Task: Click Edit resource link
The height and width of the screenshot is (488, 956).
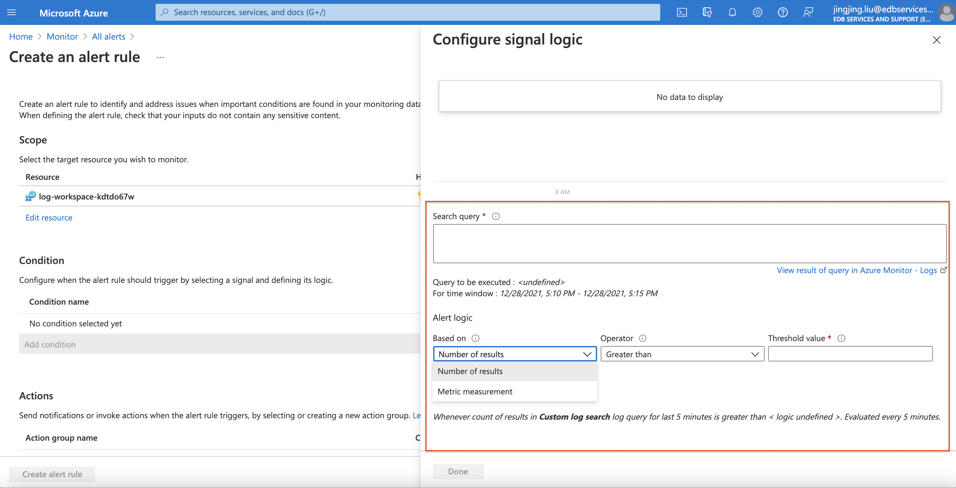Action: coord(49,218)
